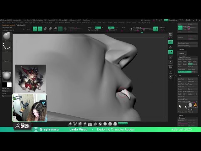The height and width of the screenshot is (151, 201).
Task: Expand the Subtool palette section
Action: (x=181, y=115)
